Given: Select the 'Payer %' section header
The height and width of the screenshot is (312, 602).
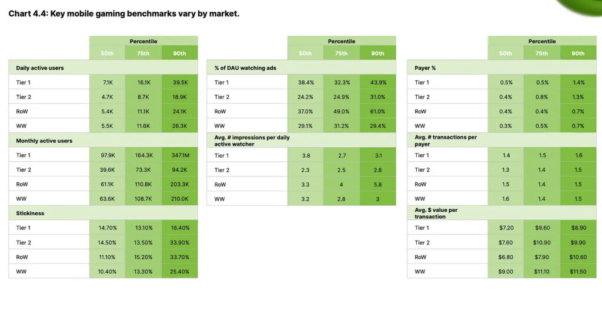Looking at the screenshot, I should (425, 68).
